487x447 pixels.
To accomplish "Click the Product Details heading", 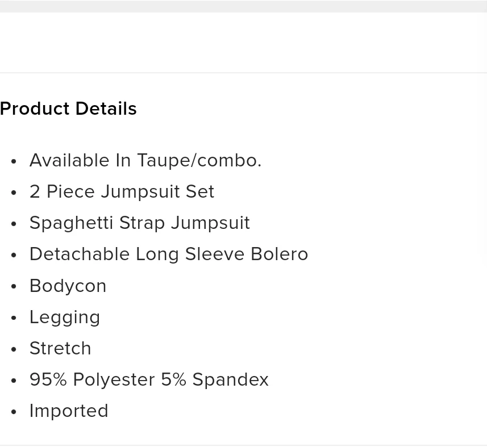I will tap(68, 108).
